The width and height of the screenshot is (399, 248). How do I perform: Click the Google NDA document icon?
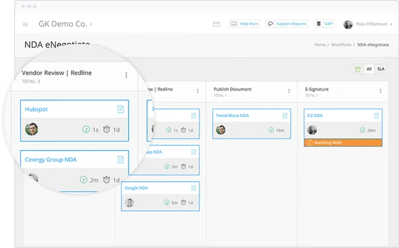point(193,188)
